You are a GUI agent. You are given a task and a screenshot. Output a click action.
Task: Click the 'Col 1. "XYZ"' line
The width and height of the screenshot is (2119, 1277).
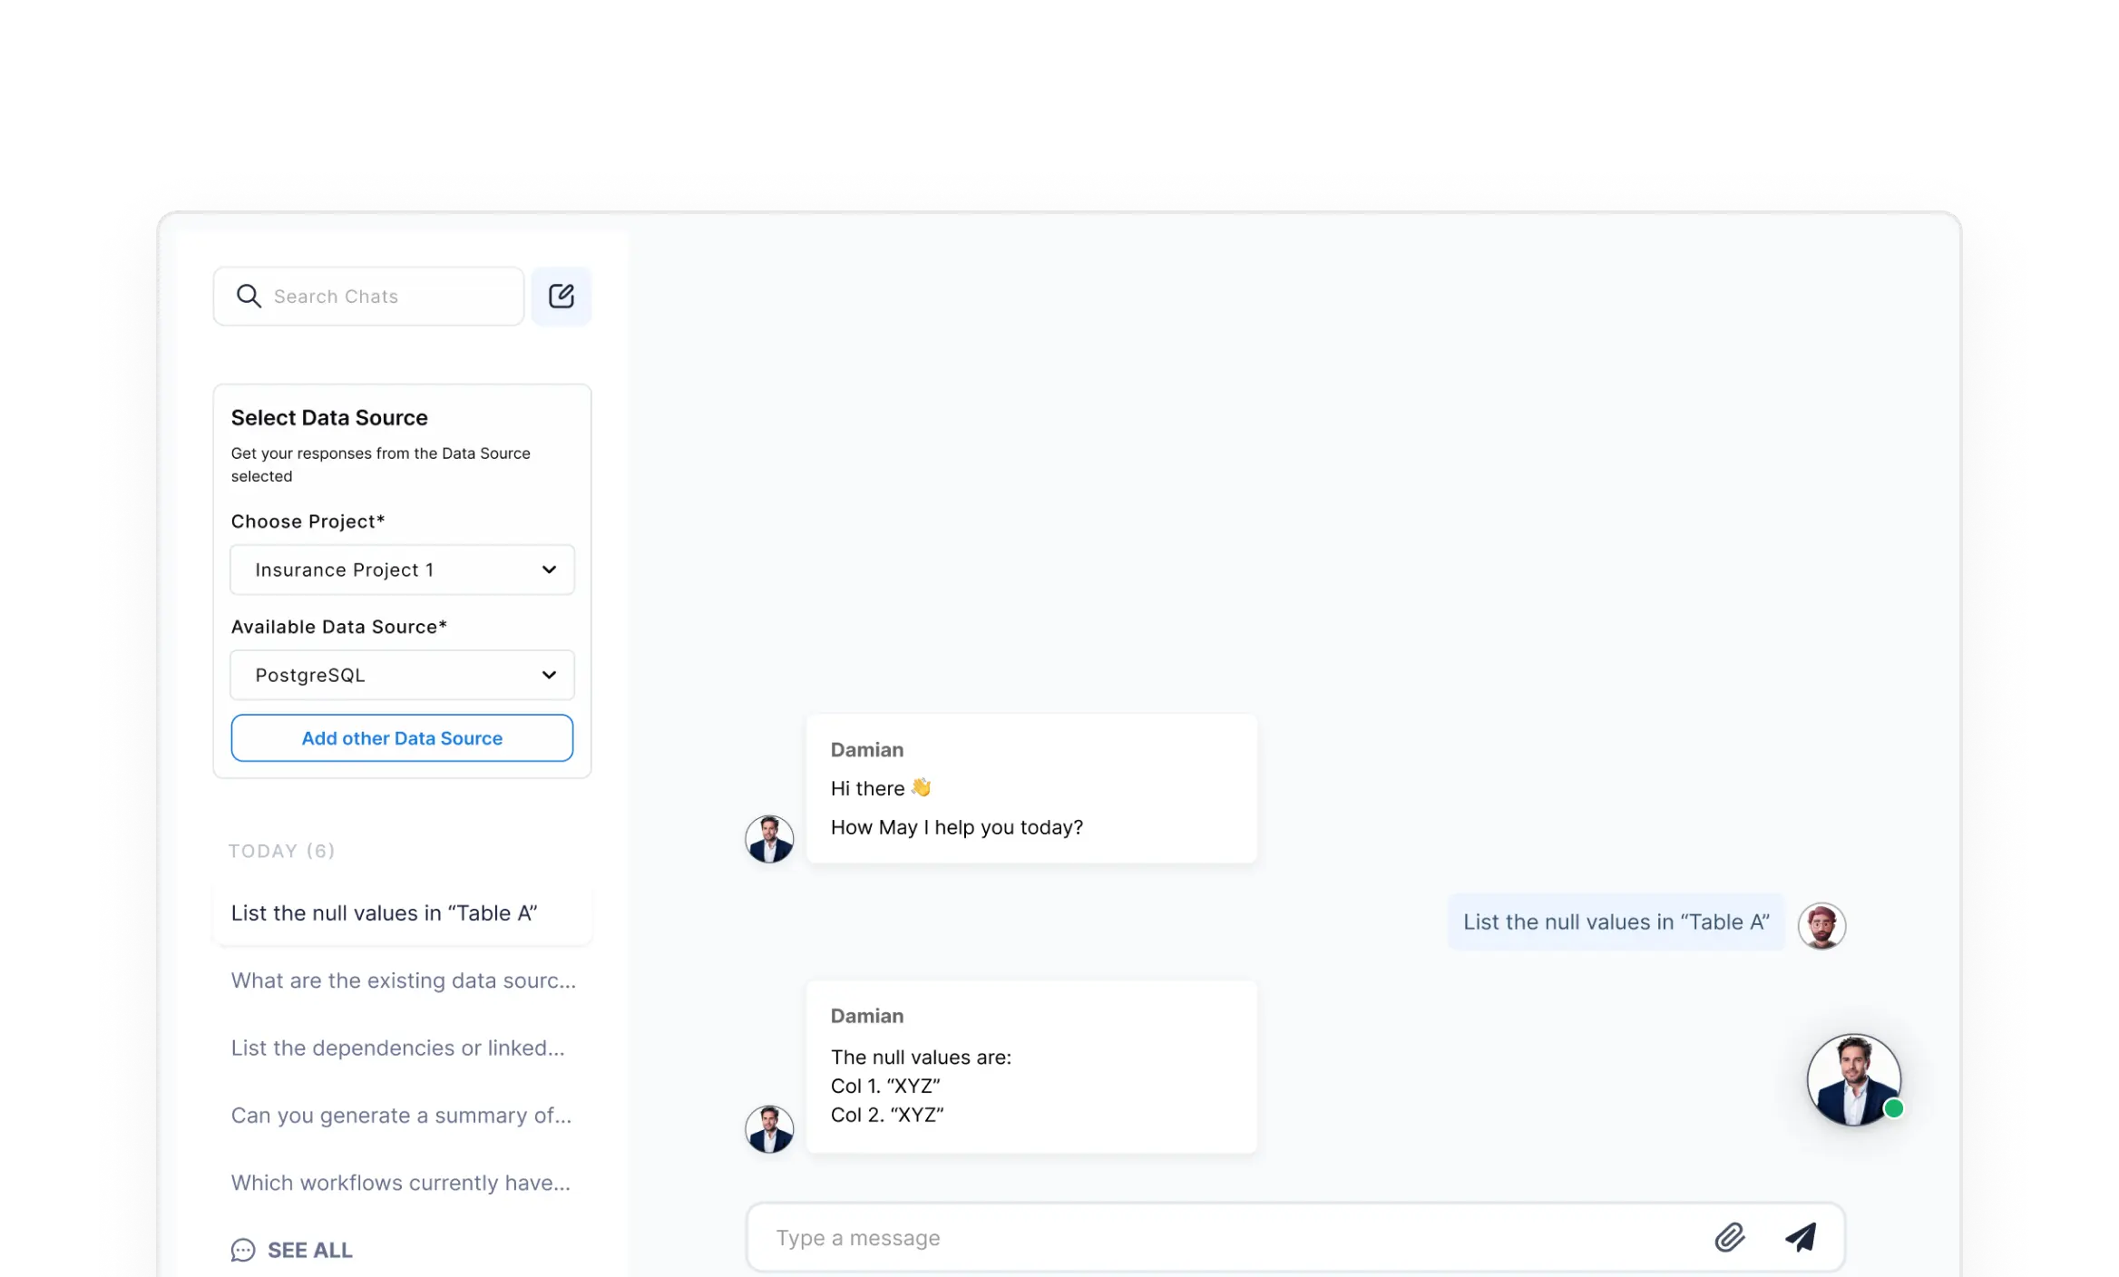click(885, 1086)
